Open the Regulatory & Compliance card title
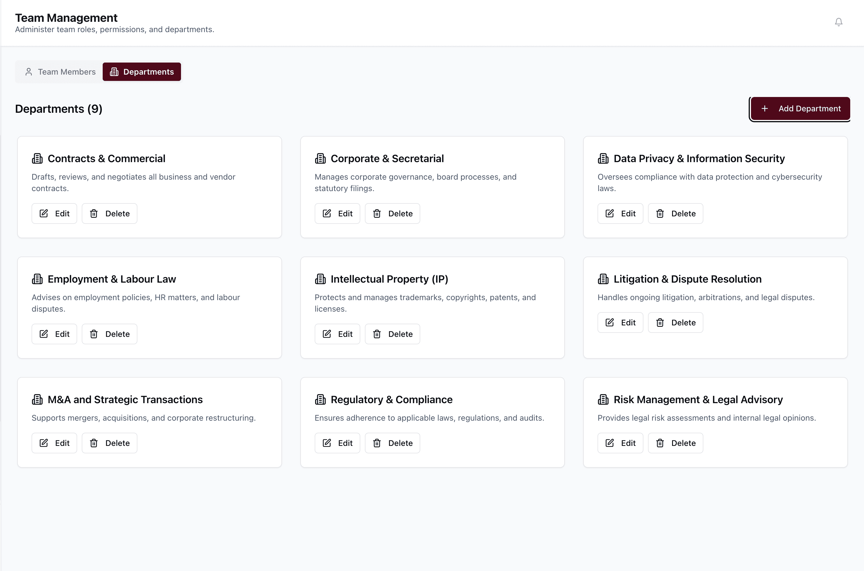Screen dimensions: 864x571 click(391, 399)
